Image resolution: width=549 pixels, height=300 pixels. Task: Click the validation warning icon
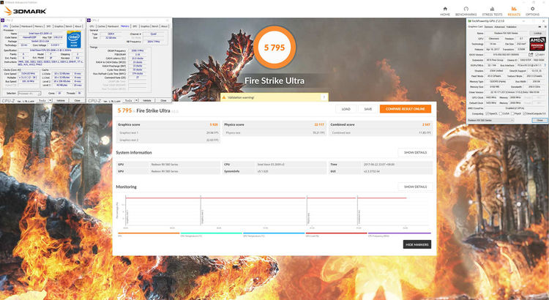[x=225, y=97]
